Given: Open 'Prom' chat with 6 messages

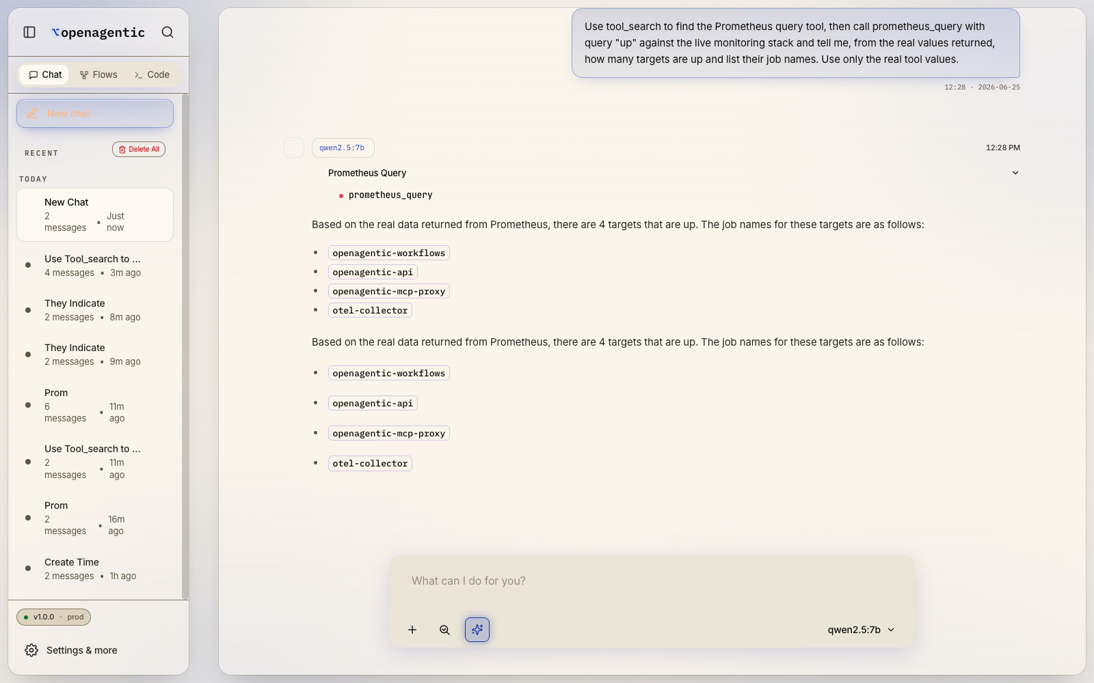Looking at the screenshot, I should [95, 405].
